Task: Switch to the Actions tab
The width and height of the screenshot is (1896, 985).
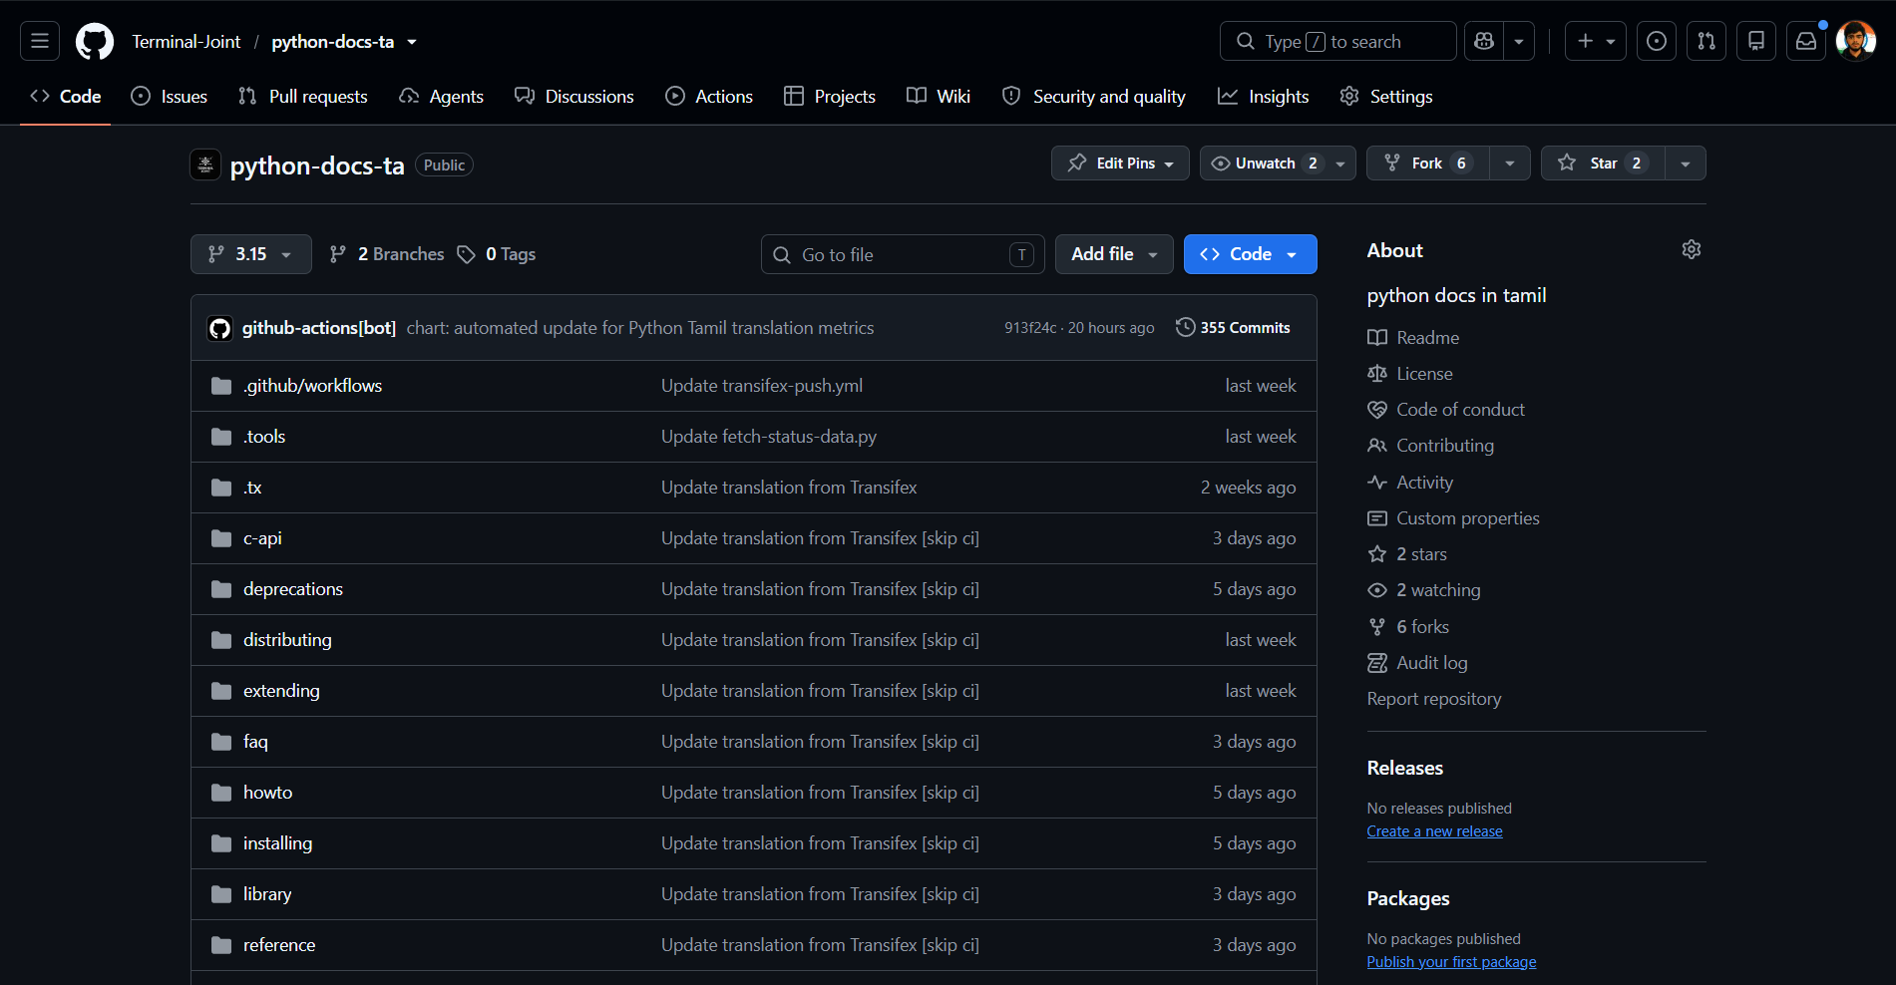Action: click(709, 97)
